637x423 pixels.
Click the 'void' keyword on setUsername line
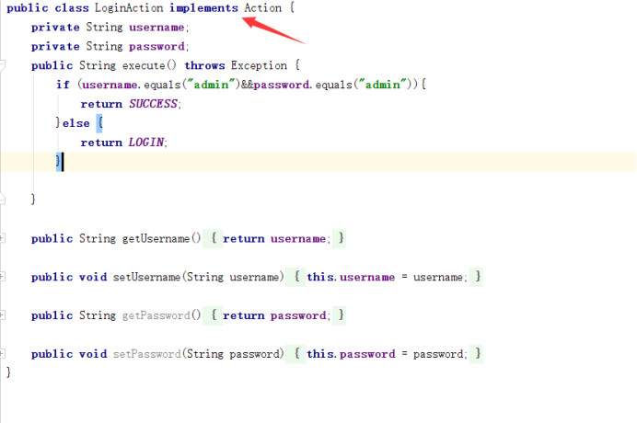93,277
